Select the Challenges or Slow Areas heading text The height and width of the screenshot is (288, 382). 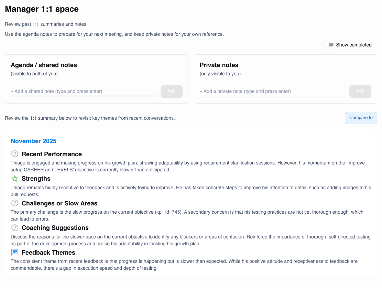coord(59,203)
